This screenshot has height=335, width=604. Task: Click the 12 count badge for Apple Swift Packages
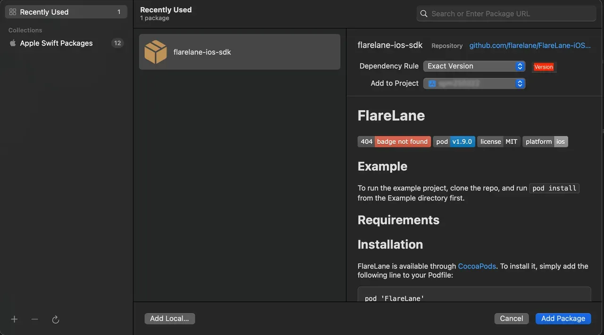117,43
